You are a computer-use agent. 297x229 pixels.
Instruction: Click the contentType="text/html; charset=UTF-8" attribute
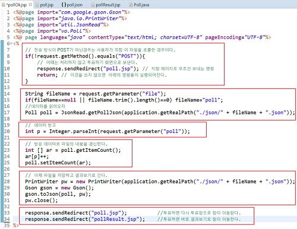tap(145, 37)
